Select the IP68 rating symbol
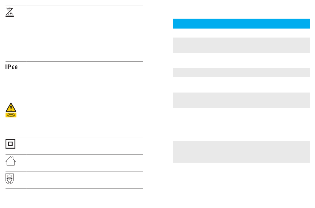Viewport: 315px width, 208px height. pos(12,67)
